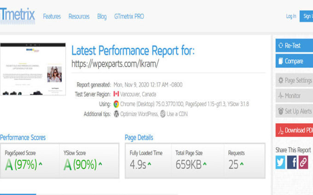Open GTmetrix PRO page
The image size is (313, 195).
129,17
